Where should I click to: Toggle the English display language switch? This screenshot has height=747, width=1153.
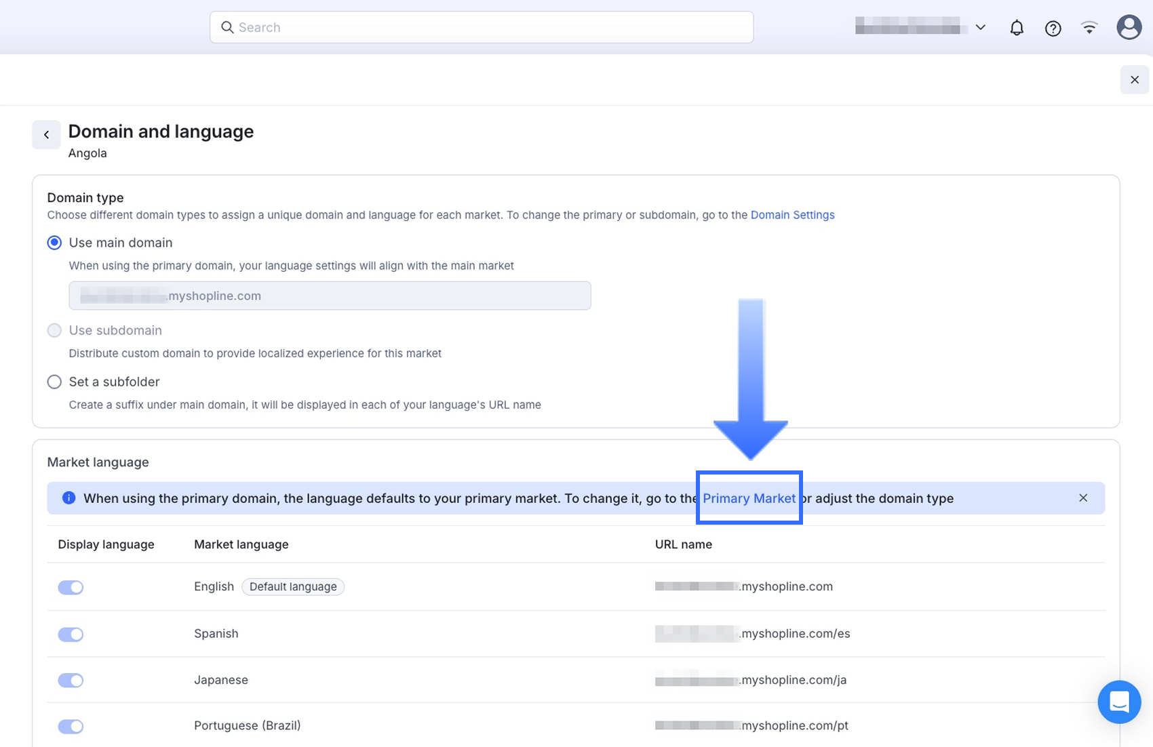71,587
